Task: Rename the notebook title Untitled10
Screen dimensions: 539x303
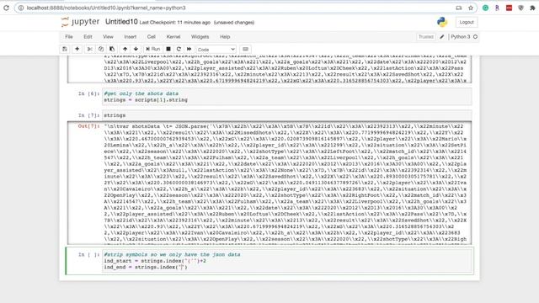Action: (x=121, y=22)
